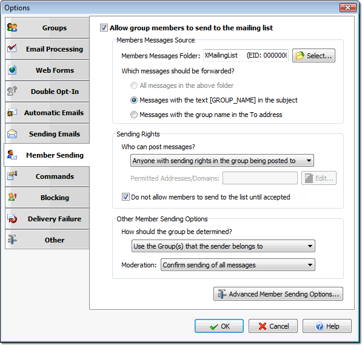362x345 pixels.
Task: Toggle Do not allow members to send until accepted
Action: point(126,197)
